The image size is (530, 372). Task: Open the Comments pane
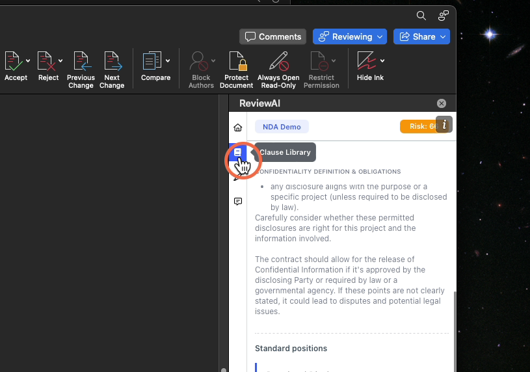272,36
